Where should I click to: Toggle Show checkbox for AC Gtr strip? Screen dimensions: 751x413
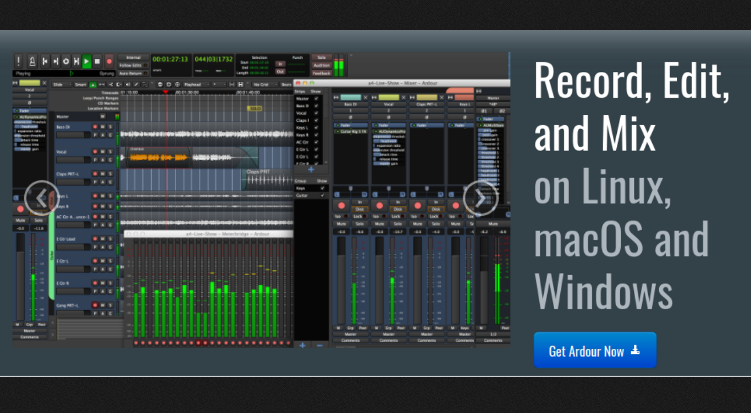(316, 142)
